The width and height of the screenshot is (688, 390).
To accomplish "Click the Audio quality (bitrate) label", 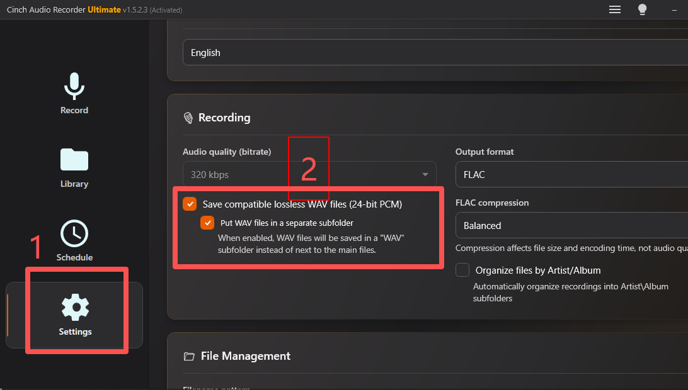I will (227, 152).
